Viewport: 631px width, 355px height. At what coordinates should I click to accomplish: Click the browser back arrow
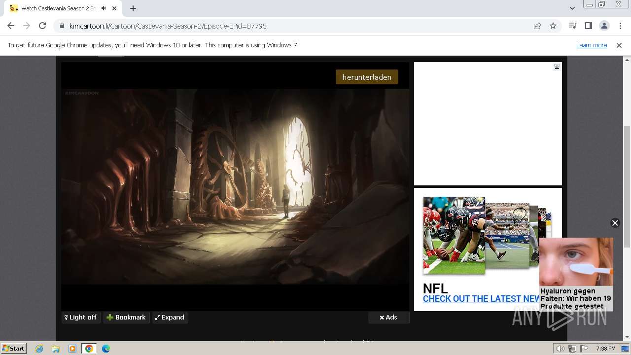pos(11,26)
